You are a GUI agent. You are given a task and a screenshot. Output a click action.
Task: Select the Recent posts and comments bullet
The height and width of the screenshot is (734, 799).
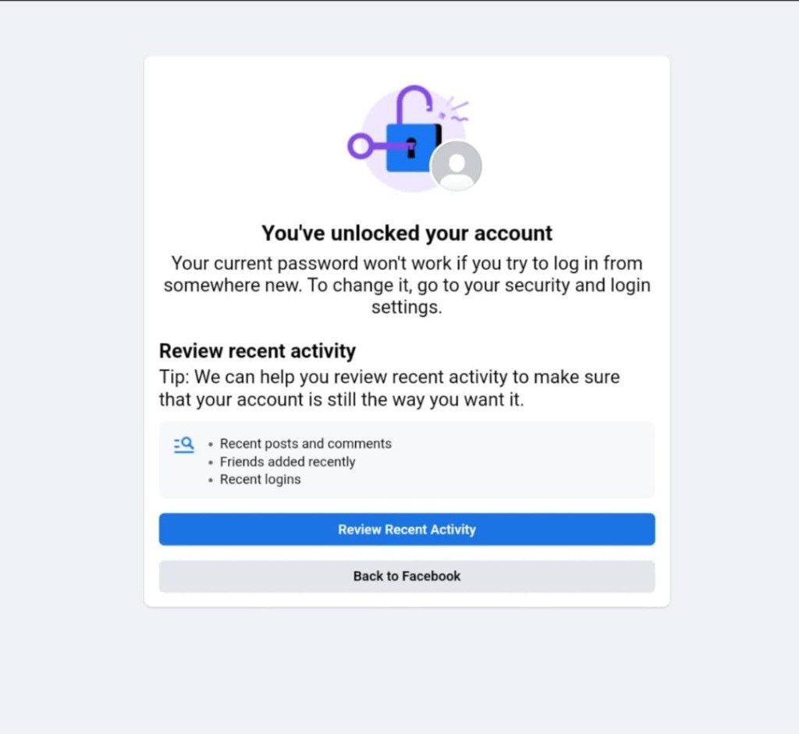[x=305, y=443]
